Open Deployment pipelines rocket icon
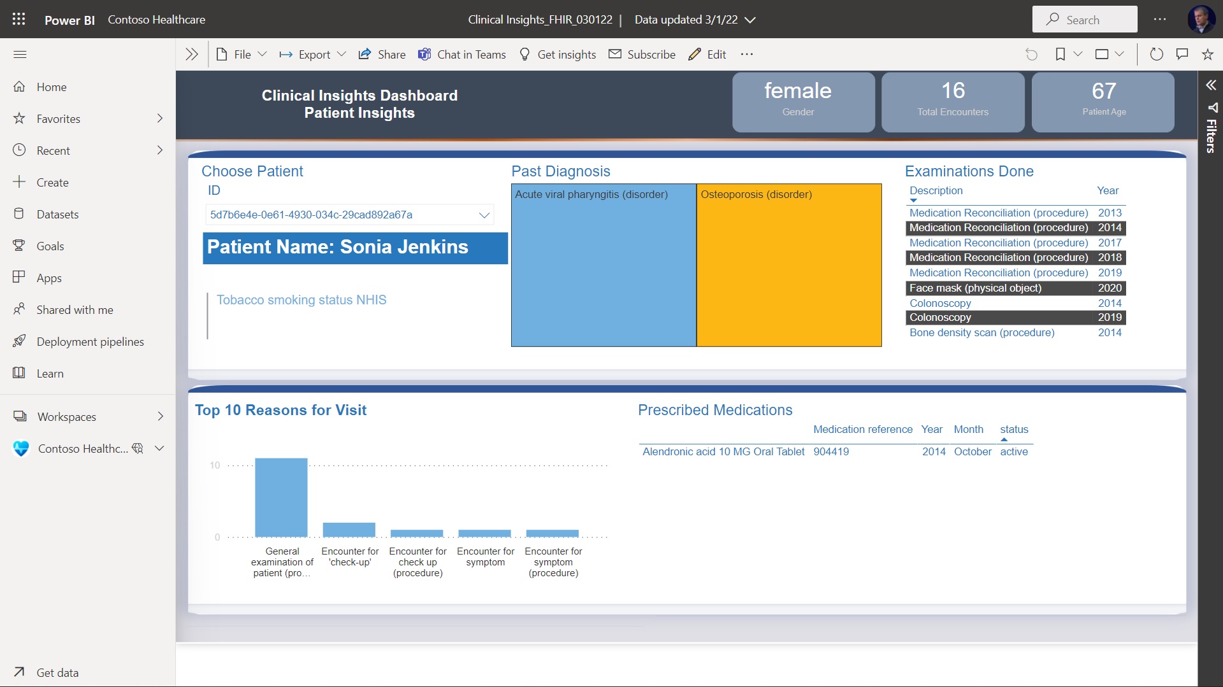Screen dimensions: 1223x687 point(19,341)
